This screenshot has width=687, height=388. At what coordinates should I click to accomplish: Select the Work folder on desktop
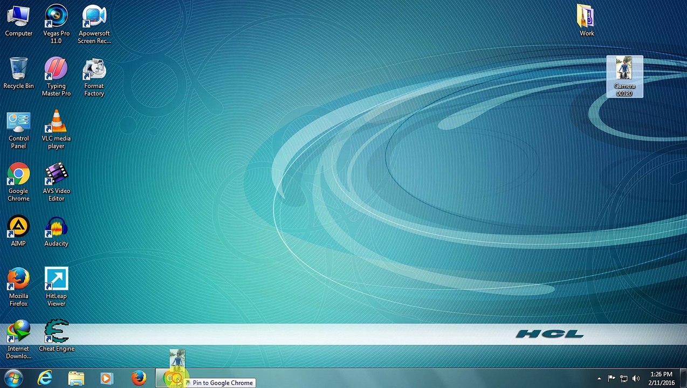587,21
